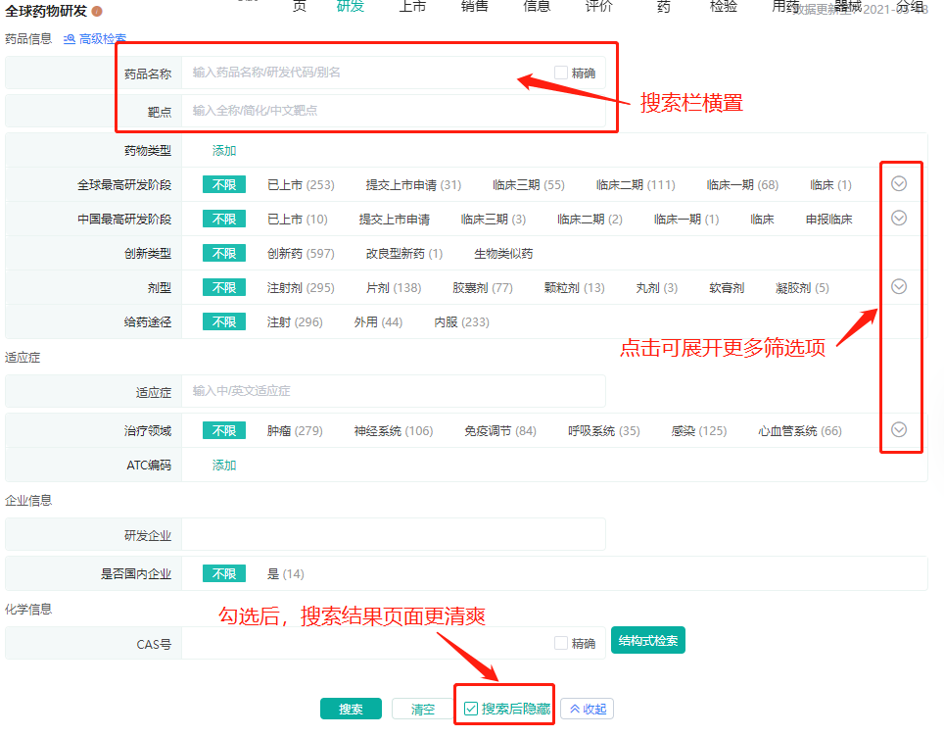Switch to 研发 tab in top navigation
Viewport: 944px width, 737px height.
[350, 7]
